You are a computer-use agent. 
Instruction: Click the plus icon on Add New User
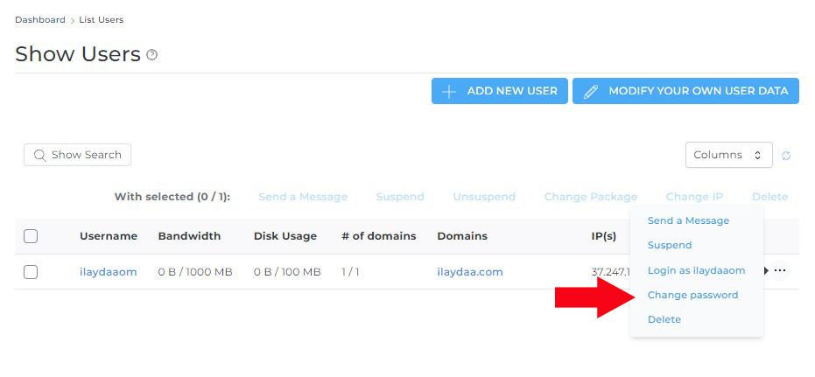click(x=449, y=91)
